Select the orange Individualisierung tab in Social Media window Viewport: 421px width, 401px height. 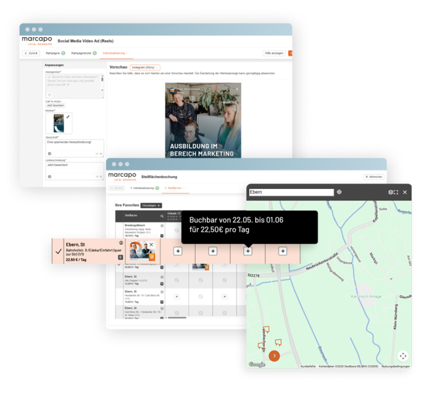115,53
